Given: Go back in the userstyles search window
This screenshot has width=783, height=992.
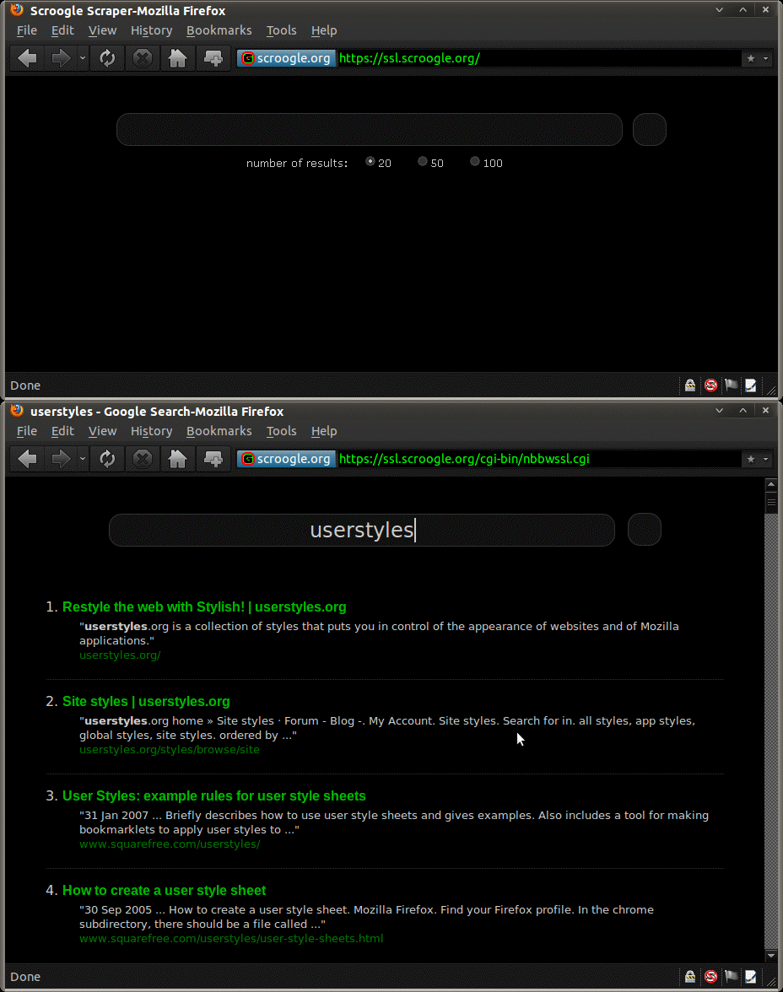Looking at the screenshot, I should coord(27,459).
